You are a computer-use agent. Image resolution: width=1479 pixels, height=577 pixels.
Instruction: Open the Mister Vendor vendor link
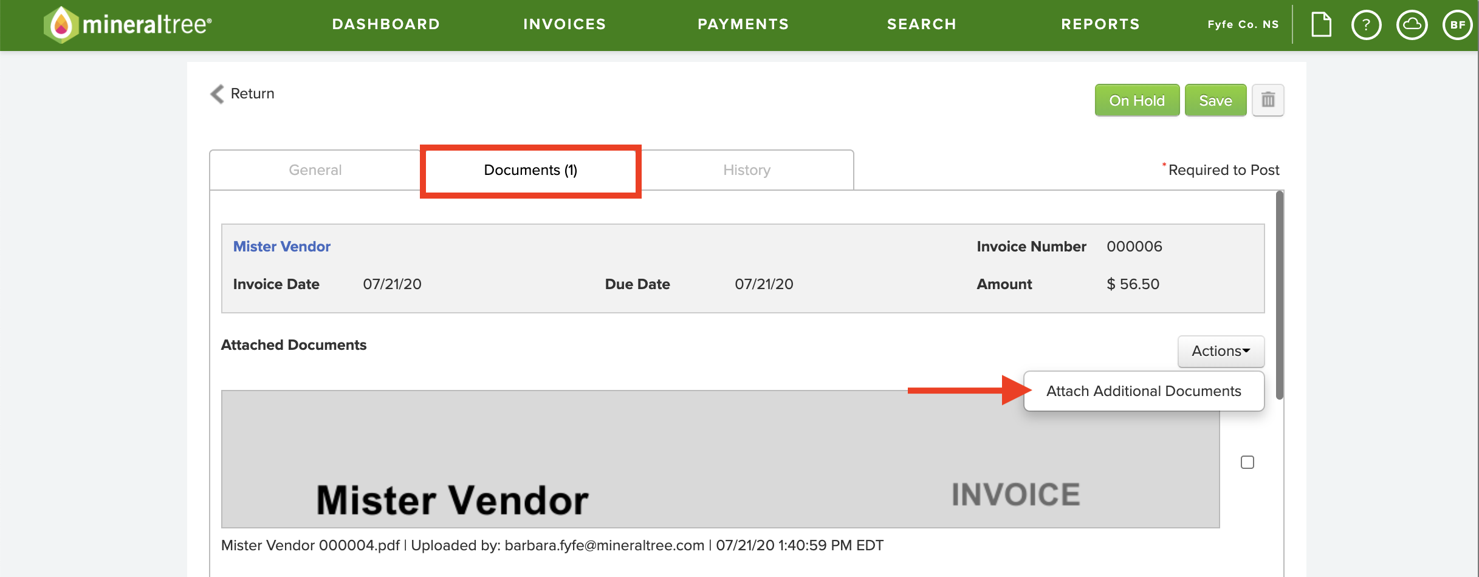[x=282, y=247]
